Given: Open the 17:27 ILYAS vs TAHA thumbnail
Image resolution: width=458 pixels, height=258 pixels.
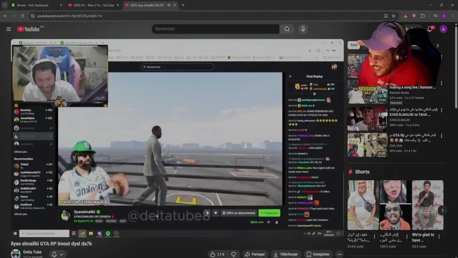Looking at the screenshot, I should 367,119.
